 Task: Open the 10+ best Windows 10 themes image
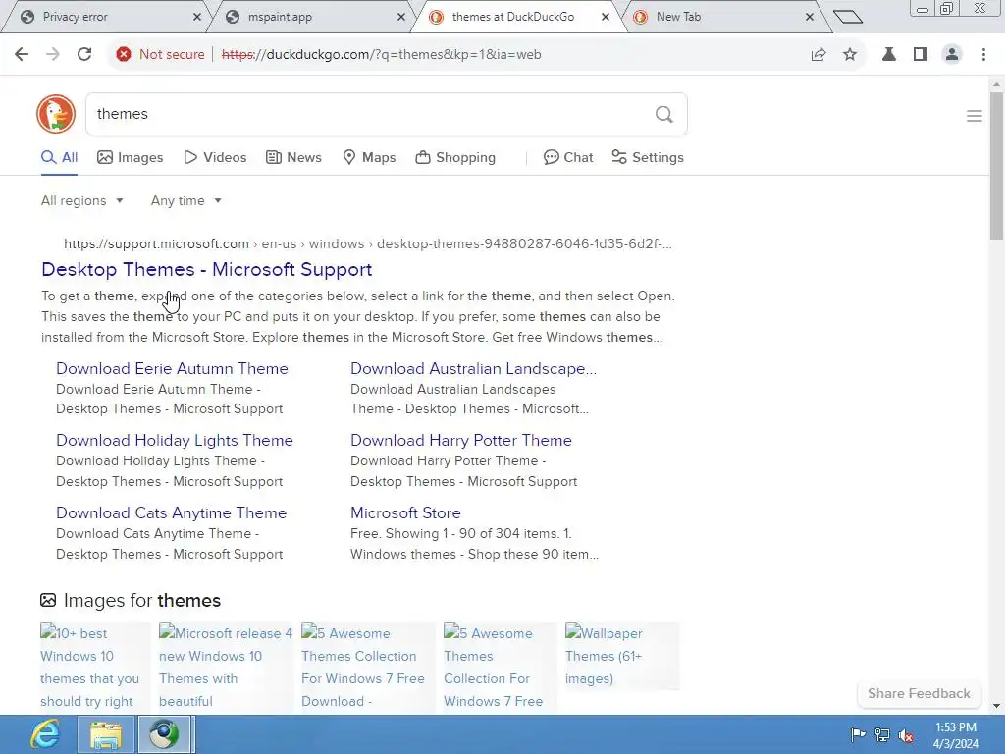[95, 667]
